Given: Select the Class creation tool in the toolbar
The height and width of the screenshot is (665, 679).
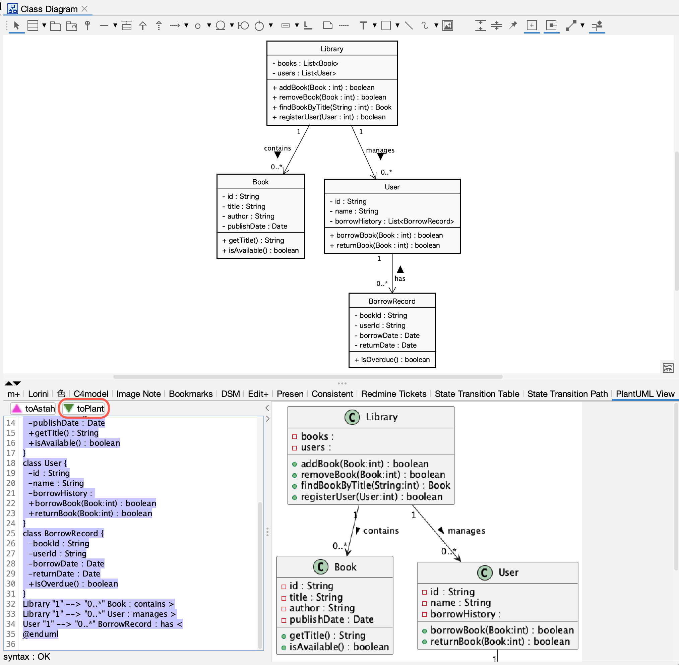Looking at the screenshot, I should [x=33, y=26].
